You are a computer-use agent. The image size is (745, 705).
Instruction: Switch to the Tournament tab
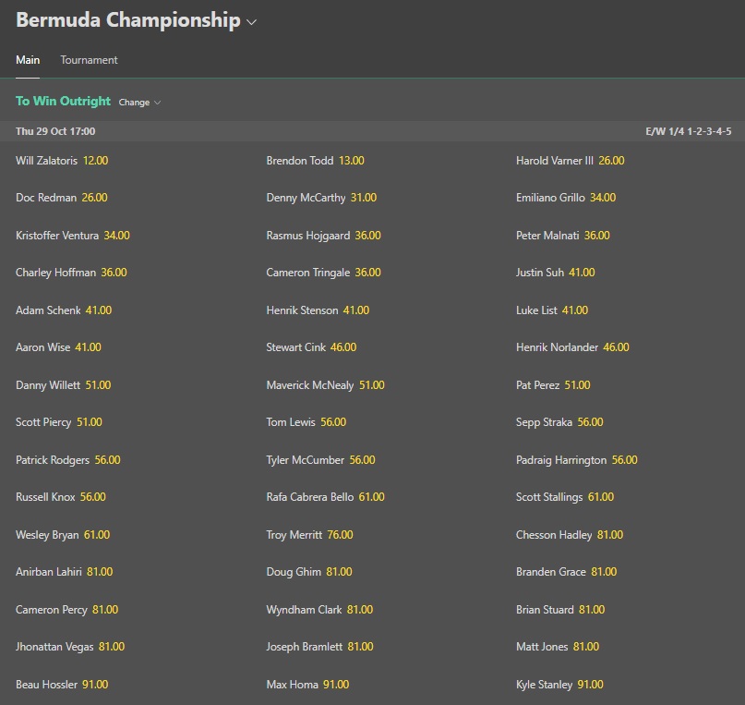(x=89, y=60)
